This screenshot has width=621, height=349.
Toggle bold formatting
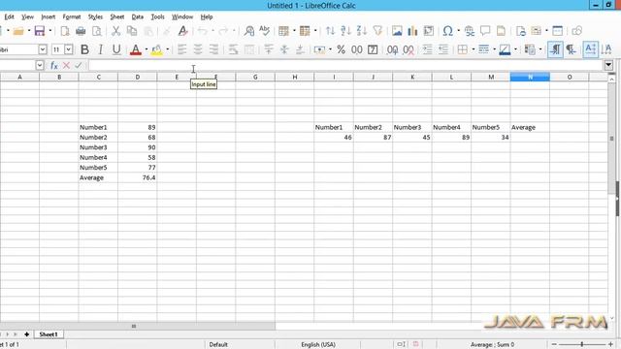(84, 49)
